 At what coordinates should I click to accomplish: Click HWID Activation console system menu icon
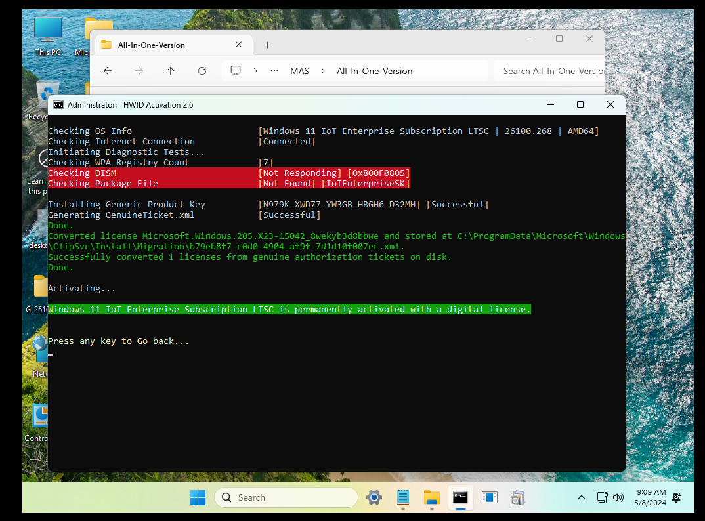coord(58,105)
